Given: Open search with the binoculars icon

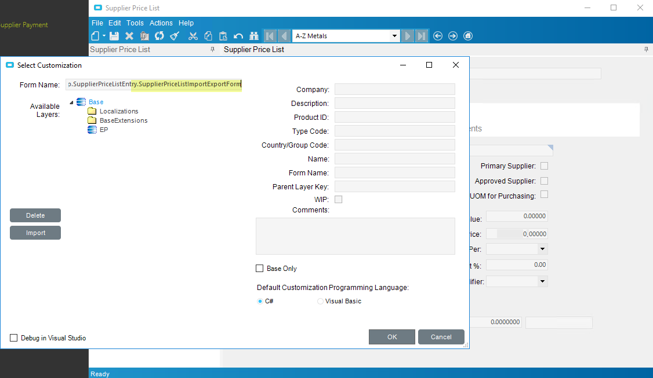Looking at the screenshot, I should coord(253,36).
